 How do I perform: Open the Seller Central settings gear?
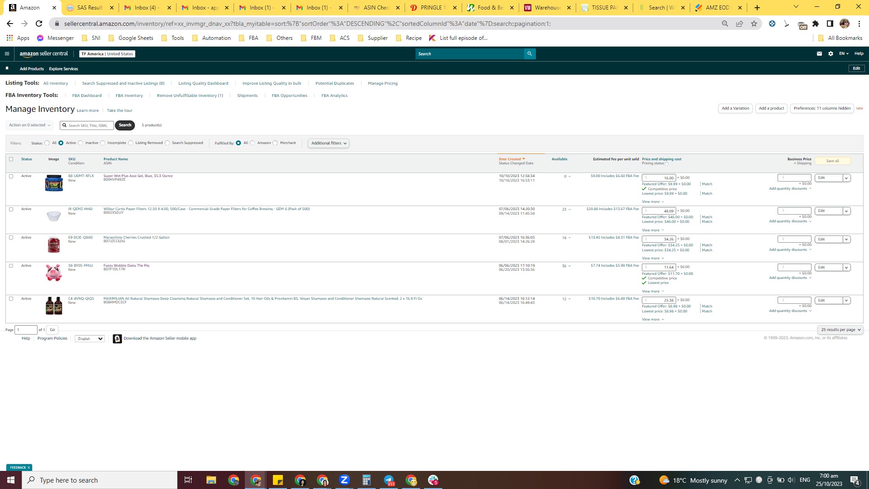click(831, 53)
